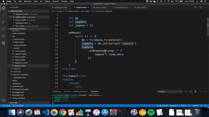
Task: Place cursor on line 18 snap.docs
Action: [x=116, y=54]
